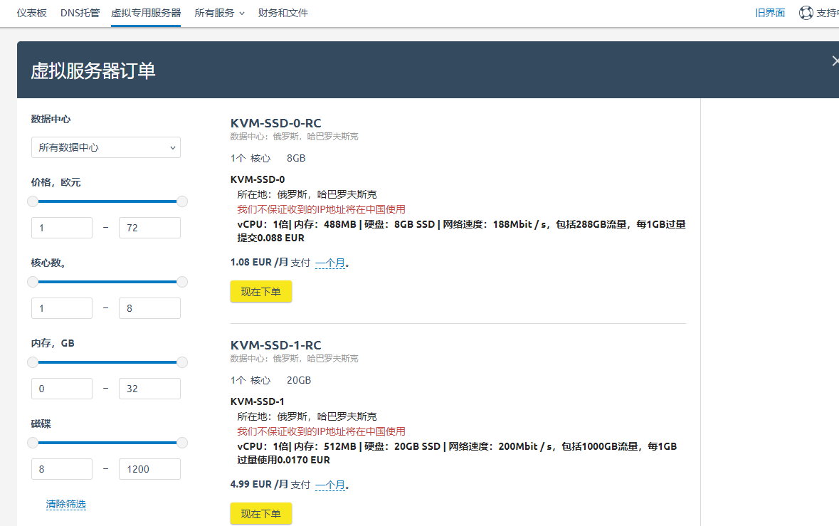Viewport: 839px width, 526px height.
Task: Click 旧界面 in the top bar
Action: (x=770, y=12)
